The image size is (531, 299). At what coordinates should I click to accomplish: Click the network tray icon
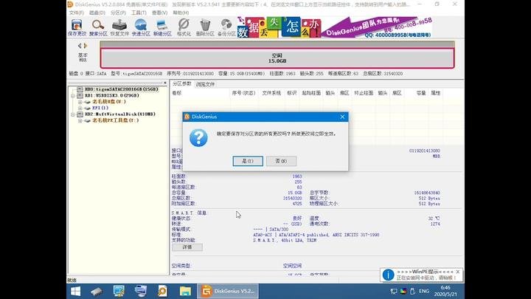[x=394, y=291]
